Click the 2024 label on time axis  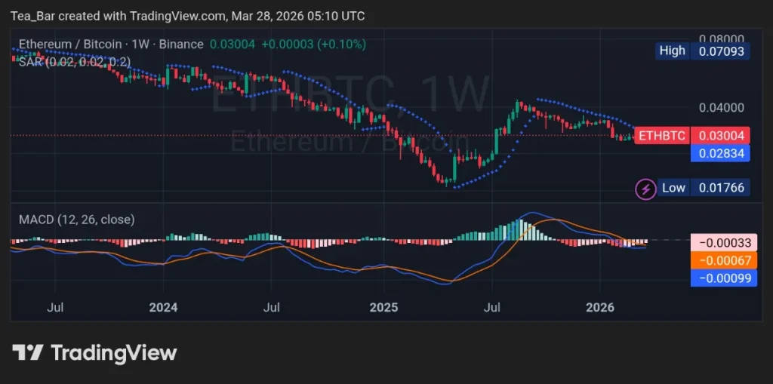(163, 307)
